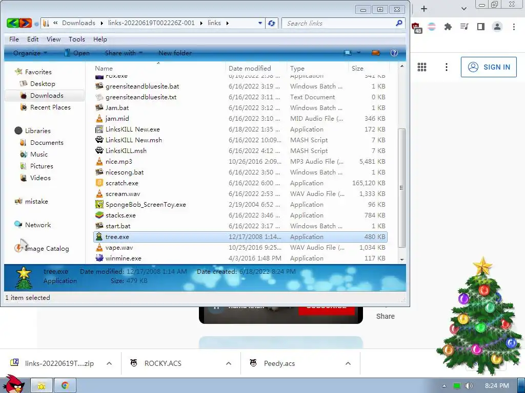The width and height of the screenshot is (525, 393).
Task: Open the Help menu
Action: (100, 39)
